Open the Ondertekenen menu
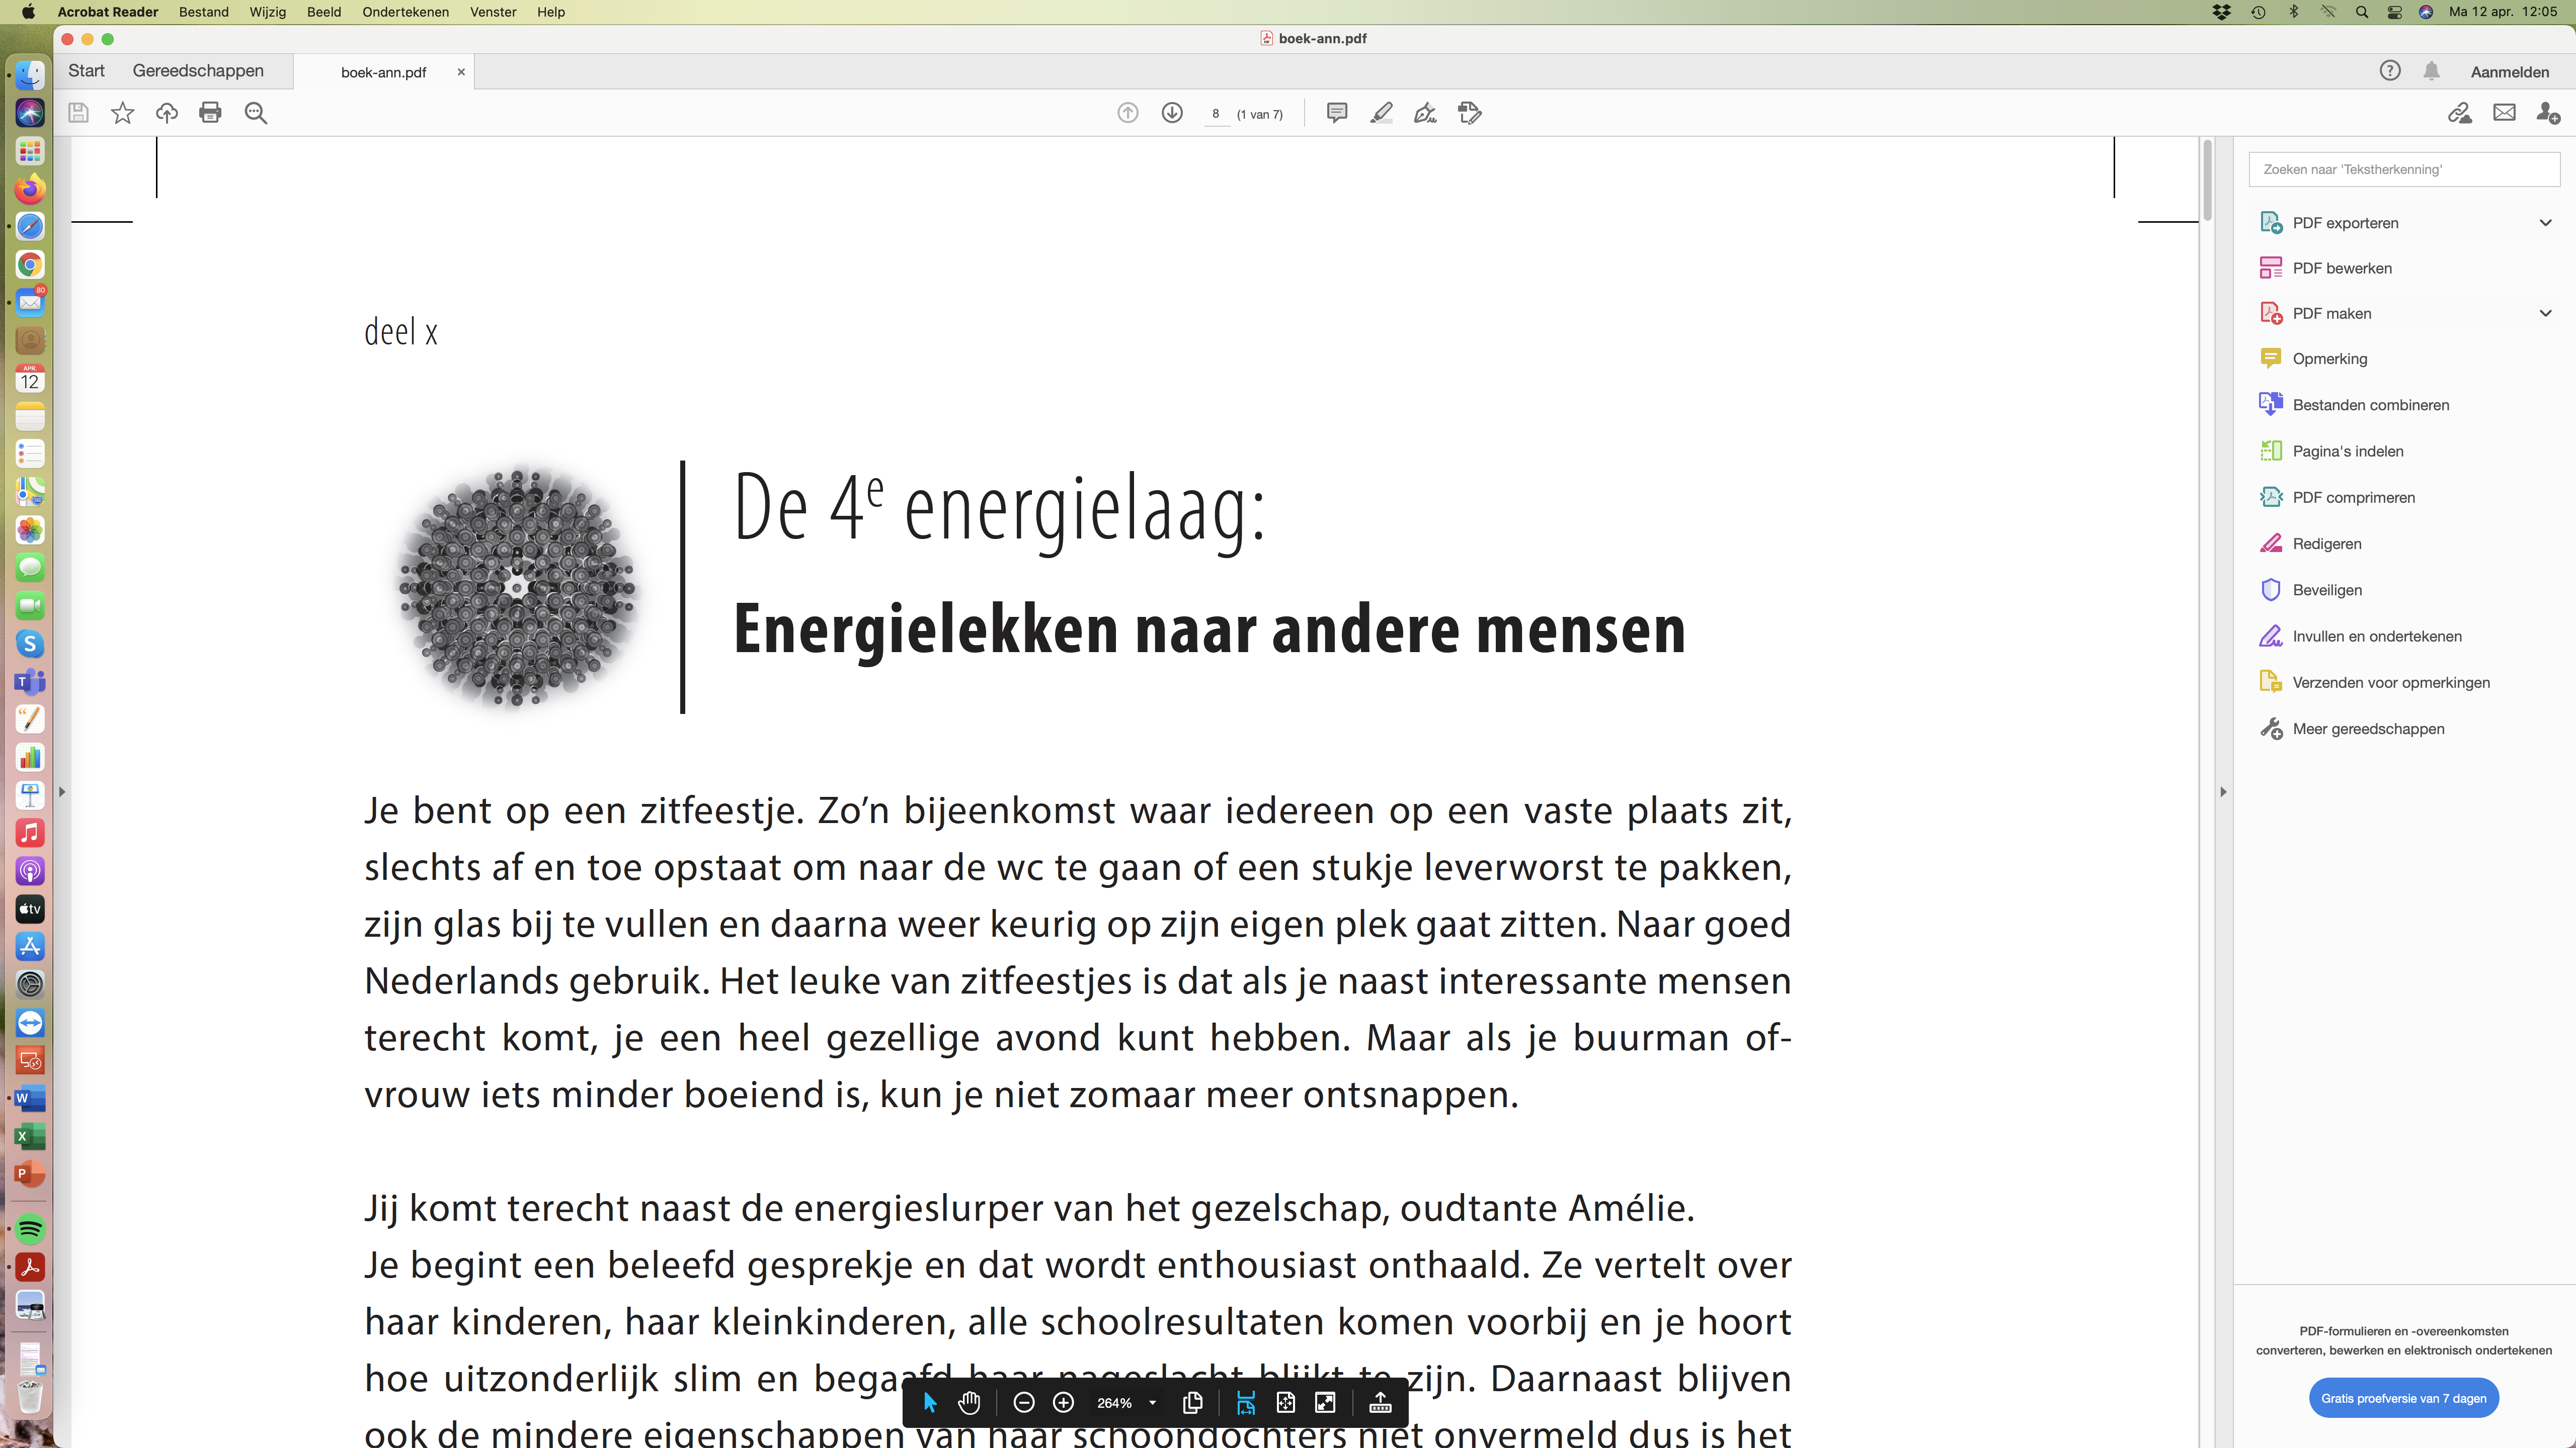The image size is (2576, 1448). click(405, 12)
